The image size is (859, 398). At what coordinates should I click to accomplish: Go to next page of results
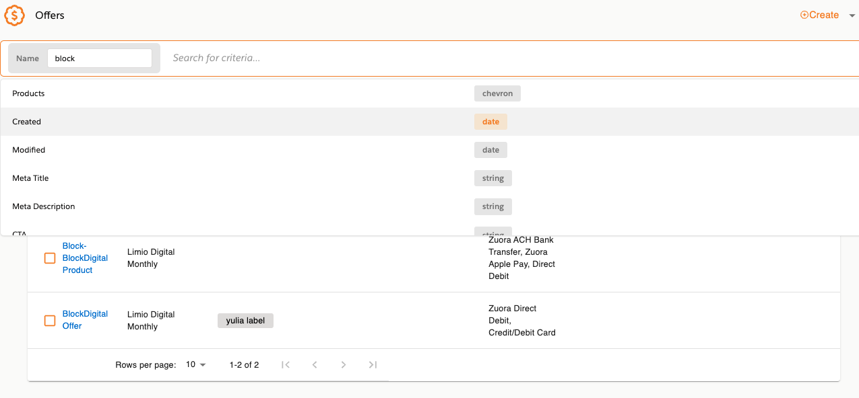(344, 365)
